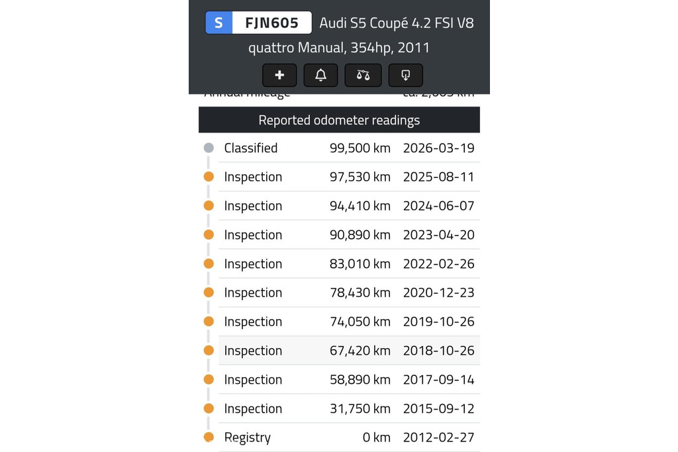Viewport: 678px width, 452px height.
Task: Click the bell notification icon
Action: (320, 75)
